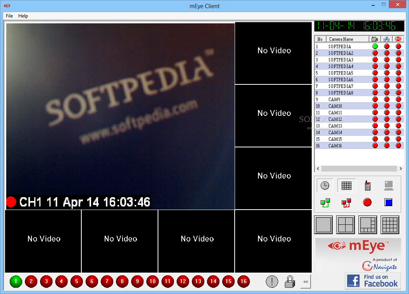
Task: Select single-view layout icon
Action: point(323,225)
